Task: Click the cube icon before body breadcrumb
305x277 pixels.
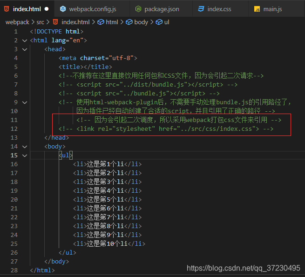Action: [129, 22]
